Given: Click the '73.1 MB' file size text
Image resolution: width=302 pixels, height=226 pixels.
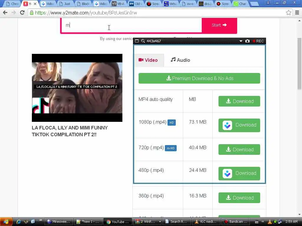Looking at the screenshot, I should [x=198, y=122].
